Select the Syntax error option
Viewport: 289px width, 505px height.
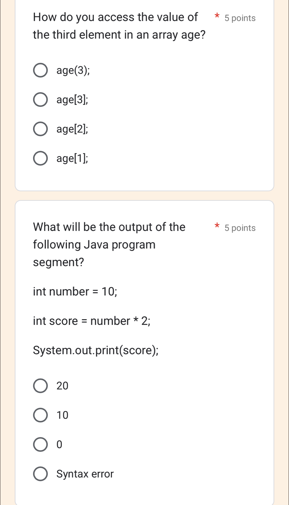[x=41, y=474]
